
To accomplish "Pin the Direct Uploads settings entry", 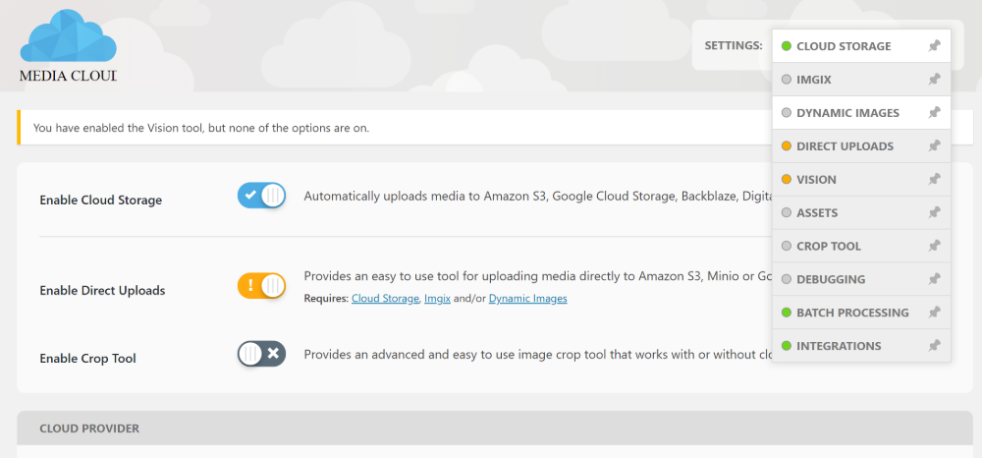I will [934, 146].
